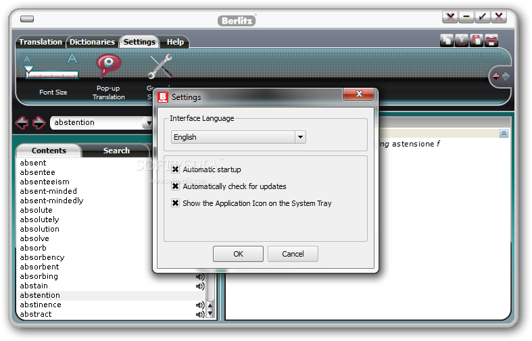Image resolution: width=532 pixels, height=341 pixels.
Task: Select the word absorbent
Action: 39,267
